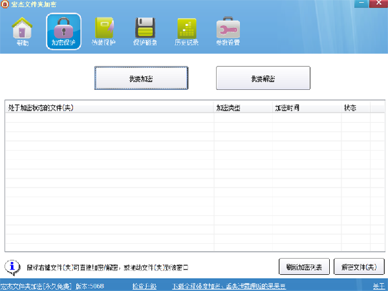This screenshot has height=291, width=388.
Task: Sort by the 加密时间 column header
Action: pyautogui.click(x=307, y=107)
